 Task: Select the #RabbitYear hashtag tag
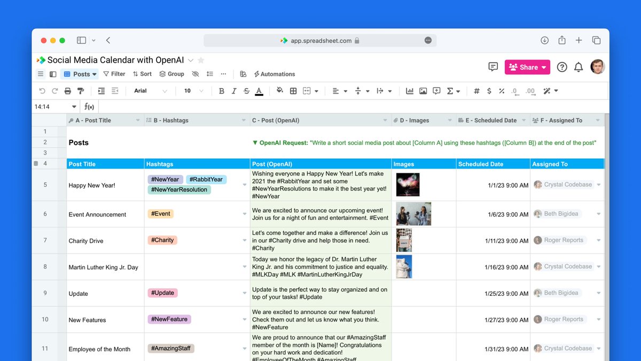pos(206,179)
